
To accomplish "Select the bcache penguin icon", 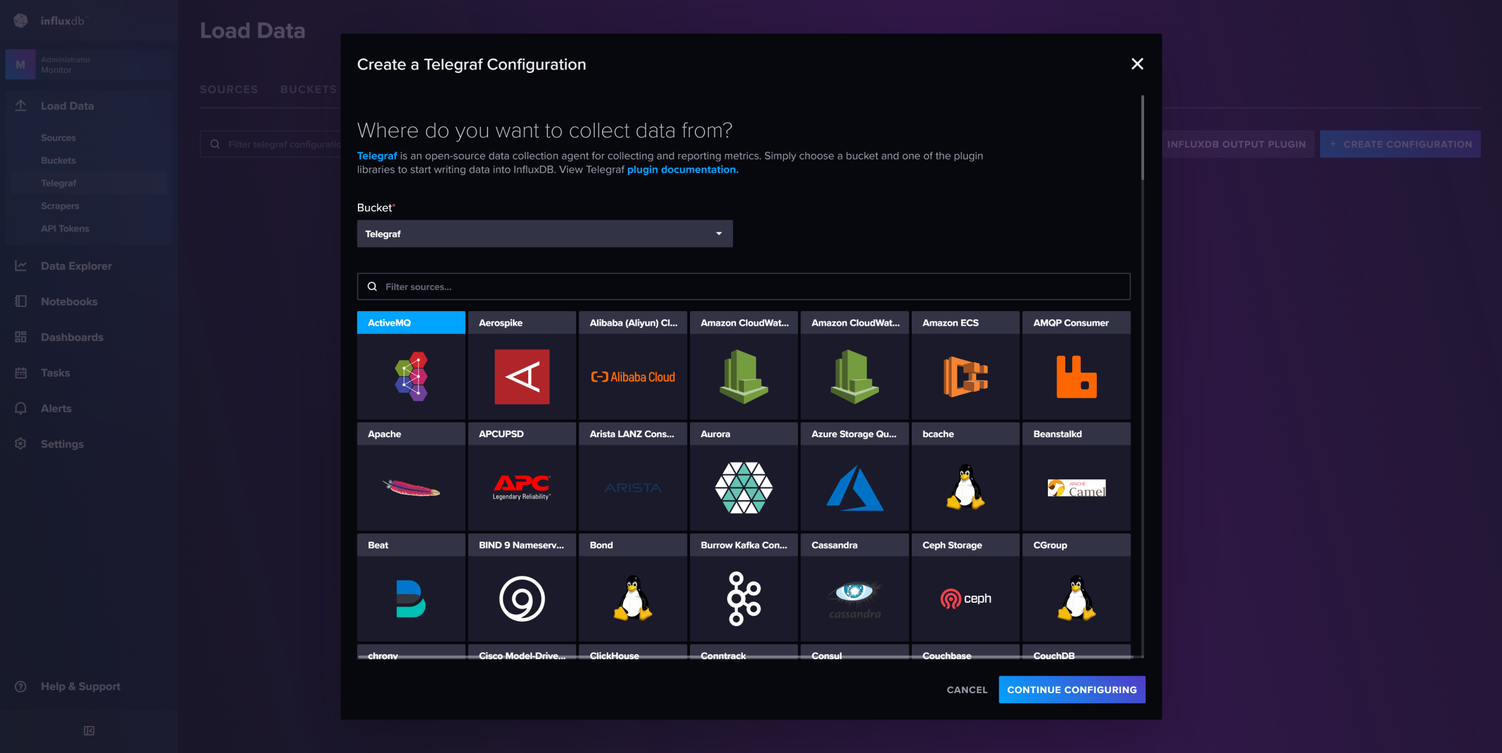I will click(965, 487).
